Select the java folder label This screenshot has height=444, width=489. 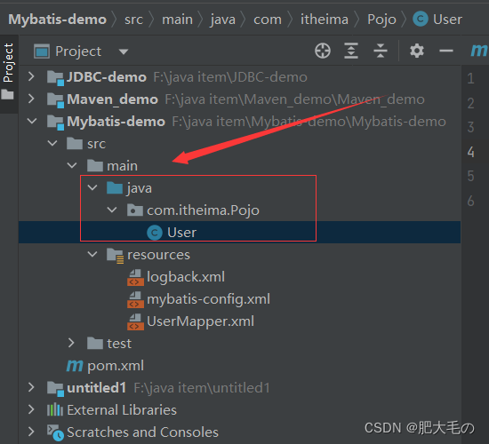[x=139, y=188]
